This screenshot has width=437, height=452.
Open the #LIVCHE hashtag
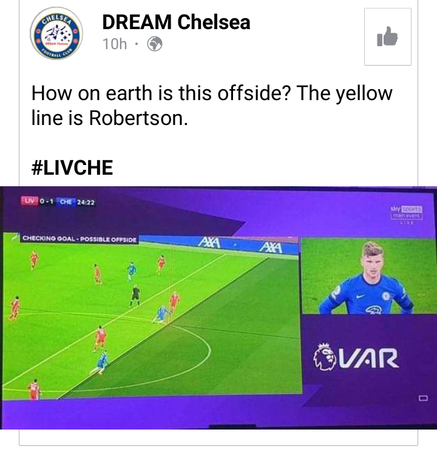[72, 167]
